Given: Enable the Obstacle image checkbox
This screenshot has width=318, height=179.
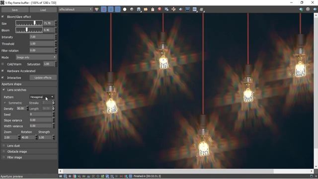Looking at the screenshot, I should coord(3,151).
